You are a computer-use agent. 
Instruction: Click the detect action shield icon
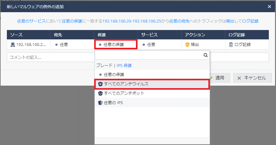pyautogui.click(x=187, y=45)
